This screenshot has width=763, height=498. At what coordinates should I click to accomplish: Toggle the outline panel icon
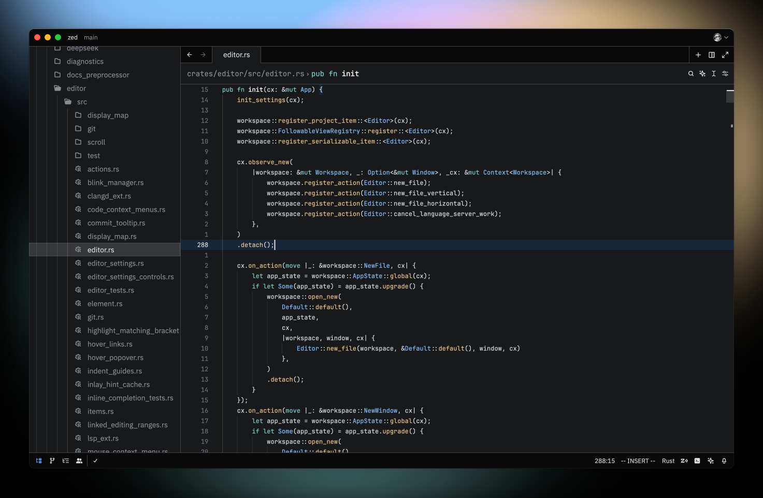[x=66, y=461]
